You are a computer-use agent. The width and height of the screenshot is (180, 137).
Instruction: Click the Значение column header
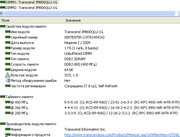pyautogui.click(x=121, y=20)
